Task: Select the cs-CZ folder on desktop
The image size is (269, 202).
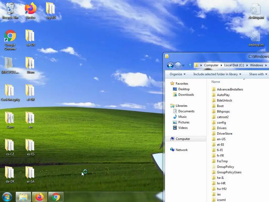Action: point(10,147)
